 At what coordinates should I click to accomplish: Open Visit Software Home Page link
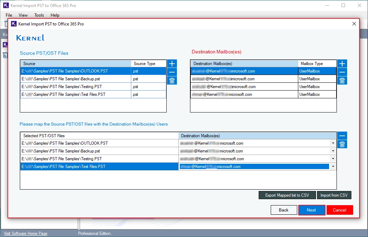(25, 233)
